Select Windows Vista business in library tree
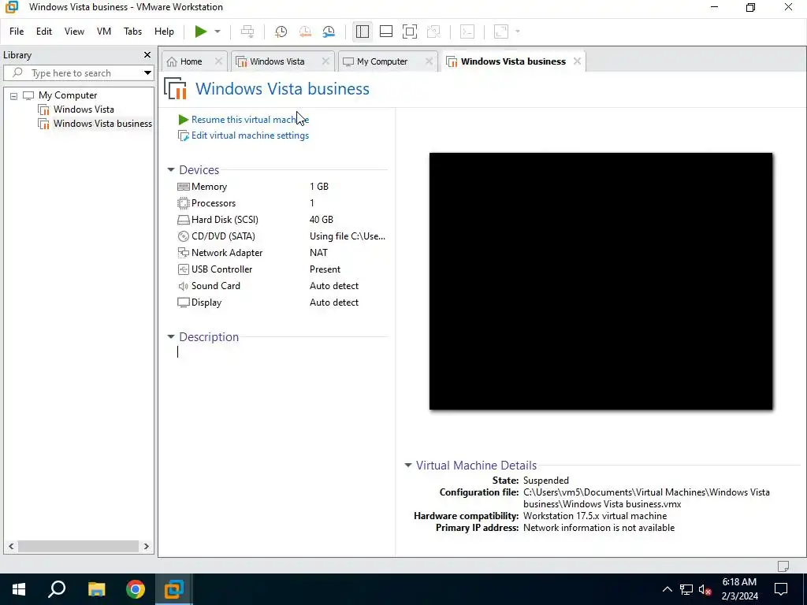The image size is (807, 605). pyautogui.click(x=102, y=124)
